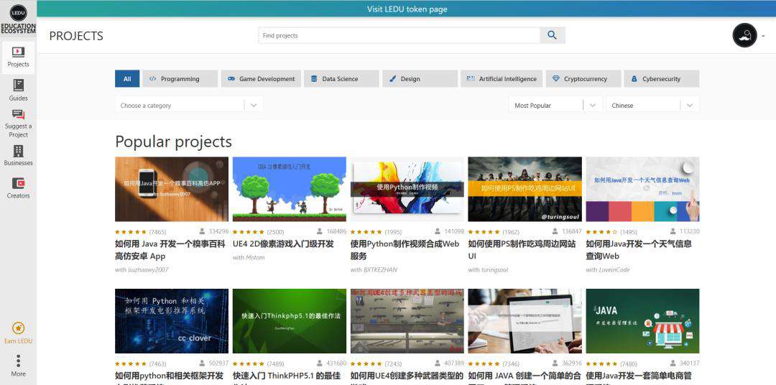Image resolution: width=776 pixels, height=385 pixels.
Task: Open the Chinese language dropdown
Action: (x=652, y=106)
